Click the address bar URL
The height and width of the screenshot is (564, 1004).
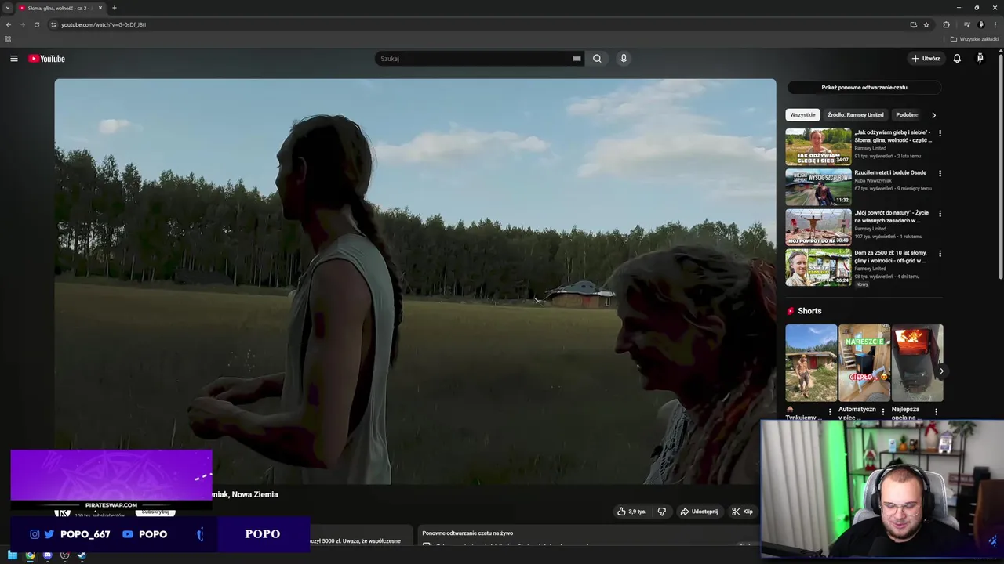(x=104, y=24)
